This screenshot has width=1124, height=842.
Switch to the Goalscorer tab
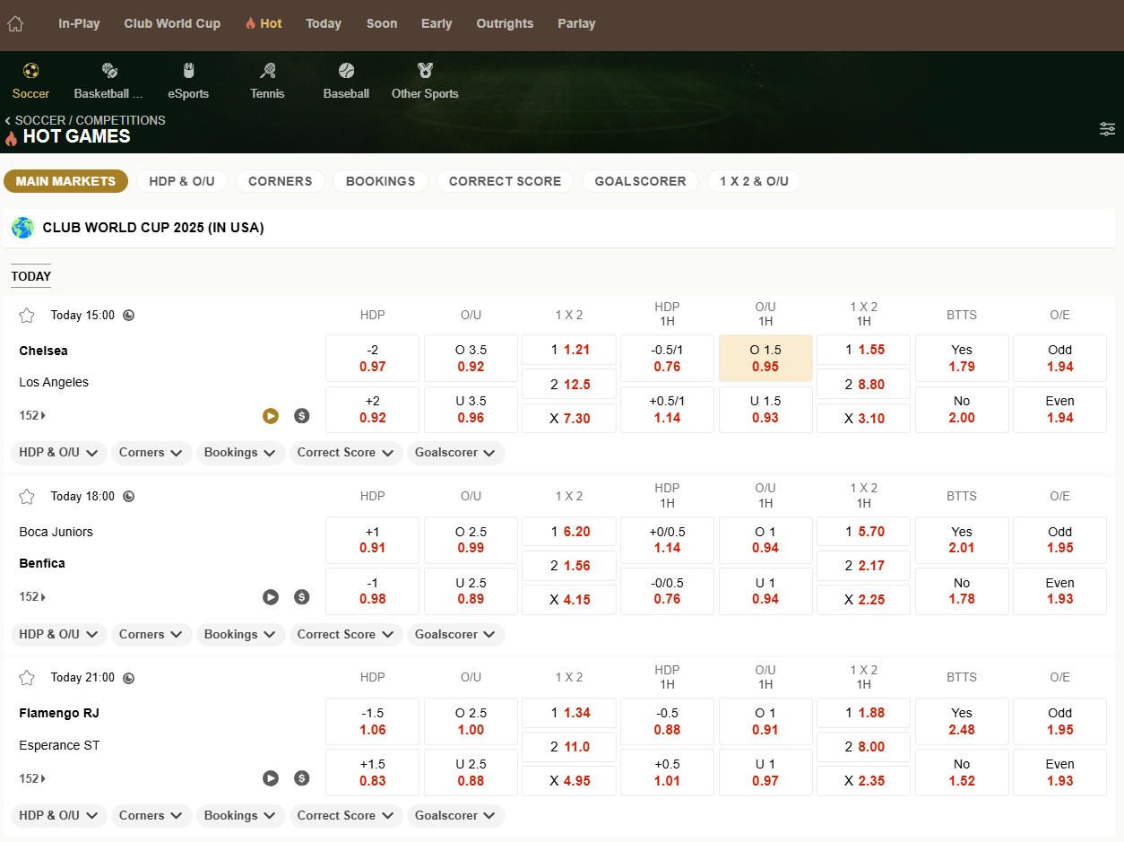pos(641,181)
